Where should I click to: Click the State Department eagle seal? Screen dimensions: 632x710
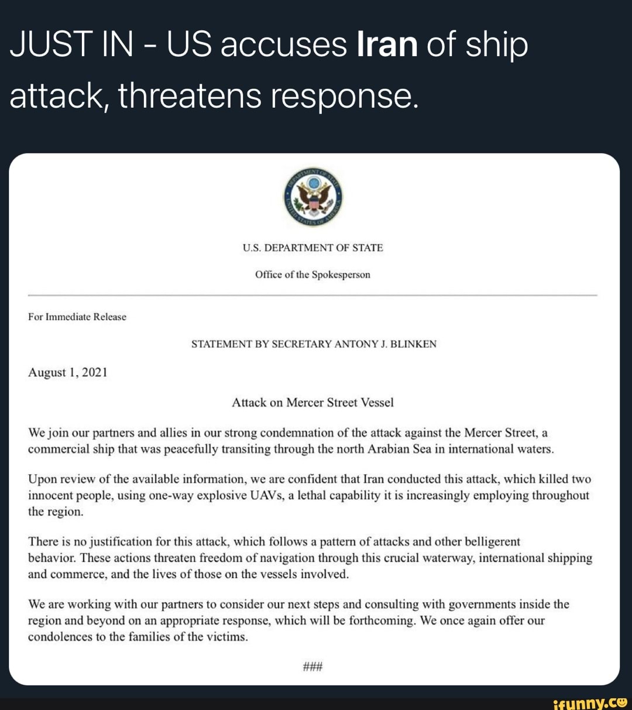[x=313, y=197]
